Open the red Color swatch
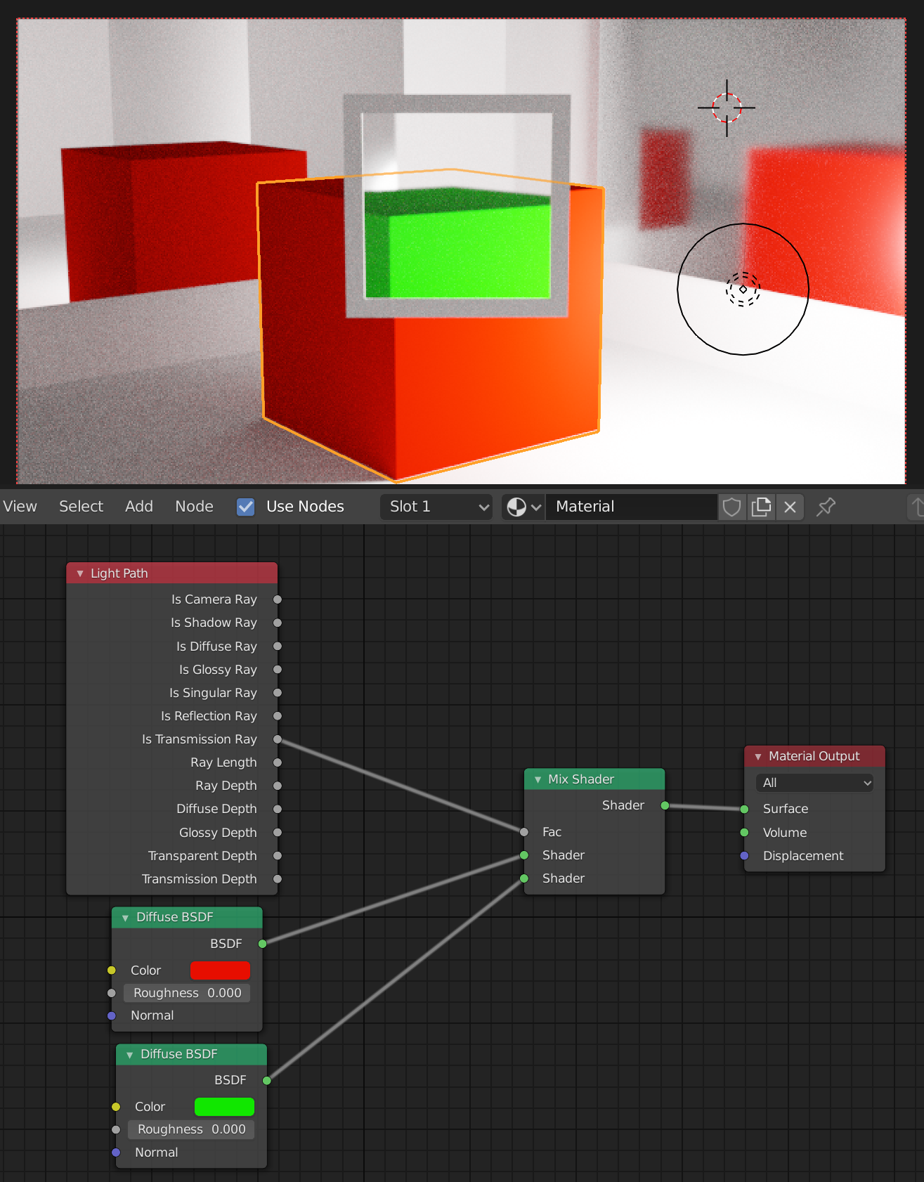Image resolution: width=924 pixels, height=1182 pixels. [x=220, y=970]
